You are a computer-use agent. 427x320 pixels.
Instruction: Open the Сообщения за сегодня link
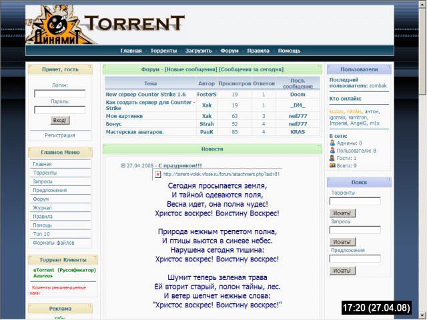251,69
